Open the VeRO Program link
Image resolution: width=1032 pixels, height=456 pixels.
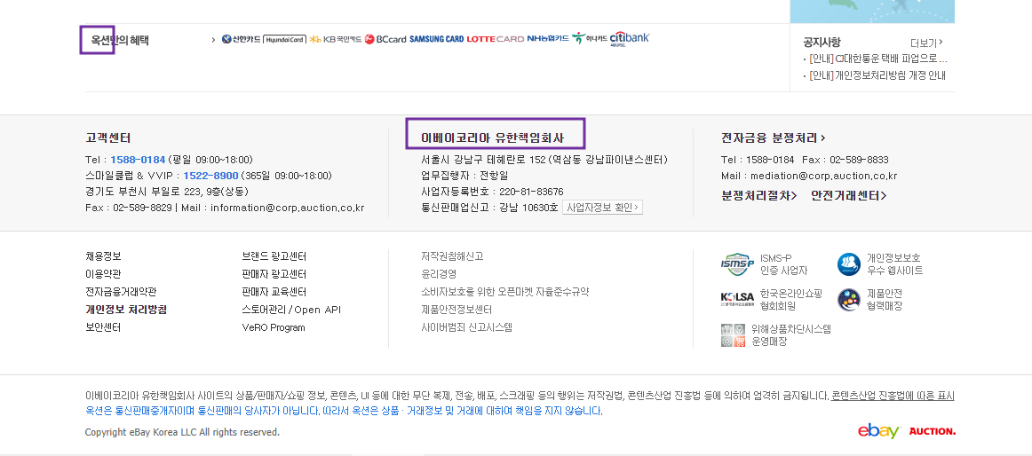point(274,327)
